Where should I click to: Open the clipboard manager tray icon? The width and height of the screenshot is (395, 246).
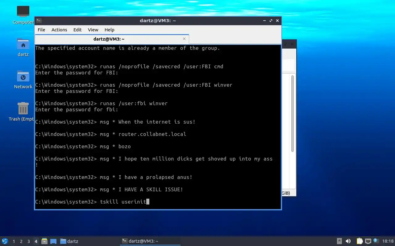[x=360, y=241]
